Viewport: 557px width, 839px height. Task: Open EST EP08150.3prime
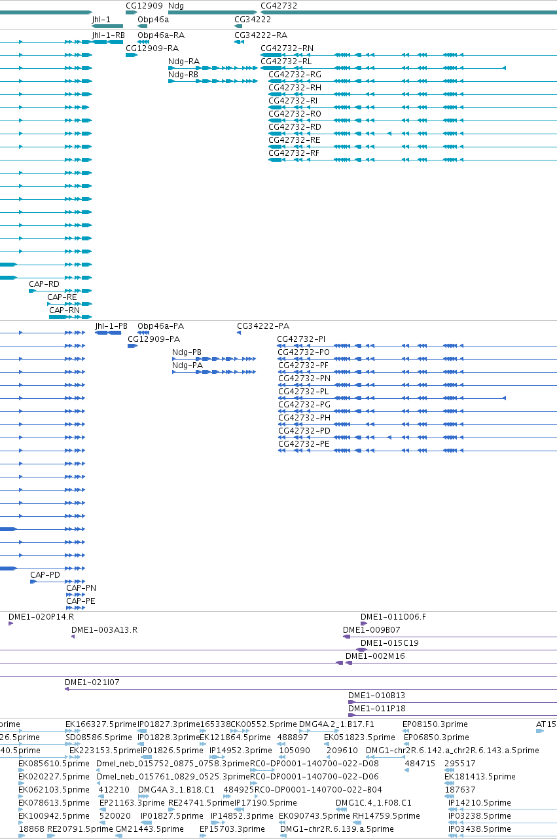435,724
